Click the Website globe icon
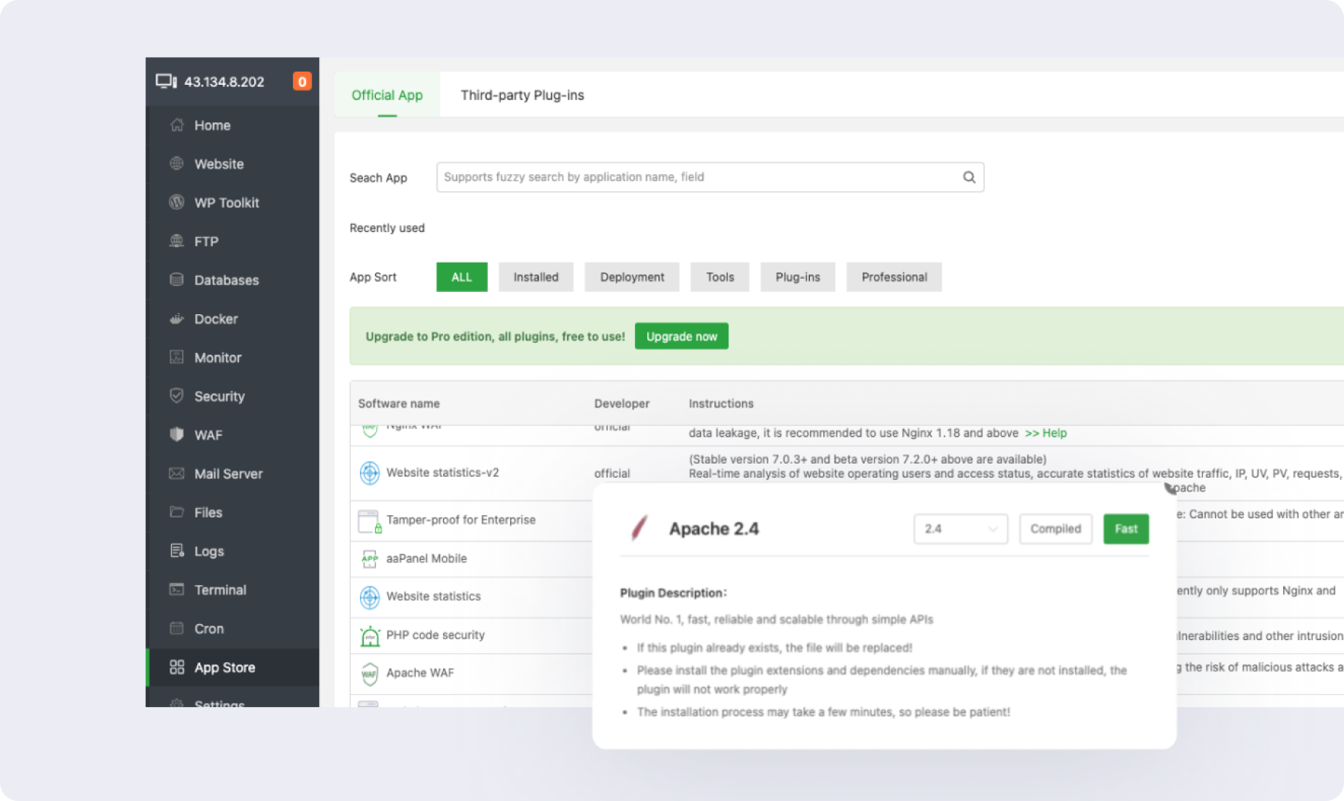 point(176,163)
